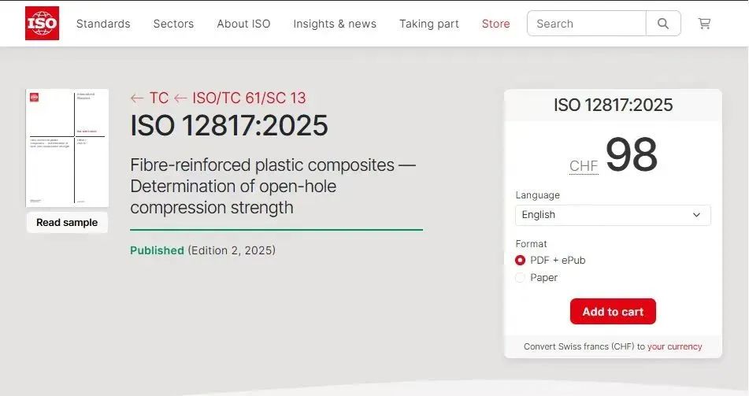This screenshot has height=396, width=749.
Task: Click into the Search input field
Action: pos(587,24)
